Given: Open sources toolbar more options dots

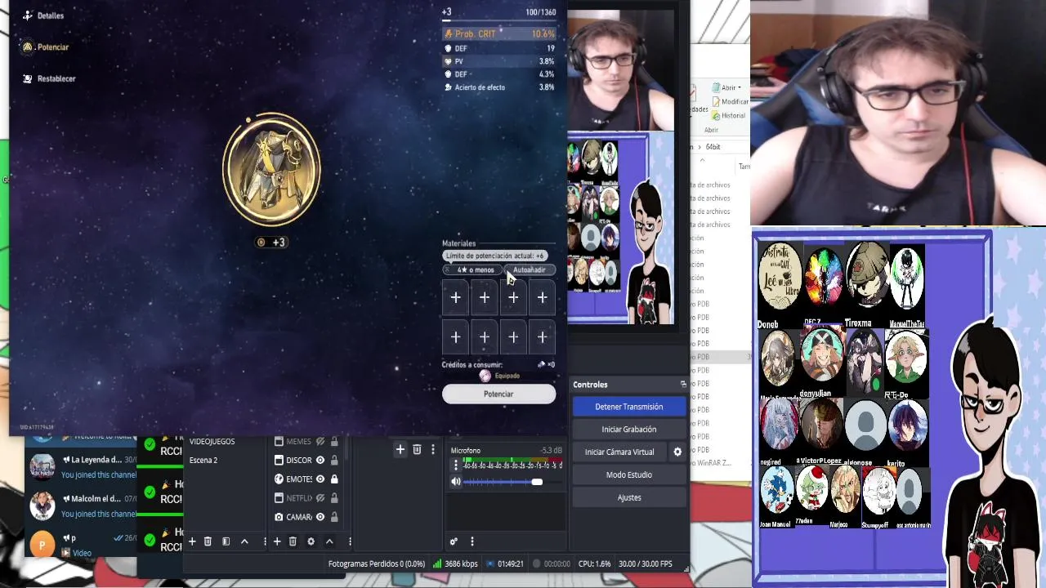Looking at the screenshot, I should (x=350, y=541).
